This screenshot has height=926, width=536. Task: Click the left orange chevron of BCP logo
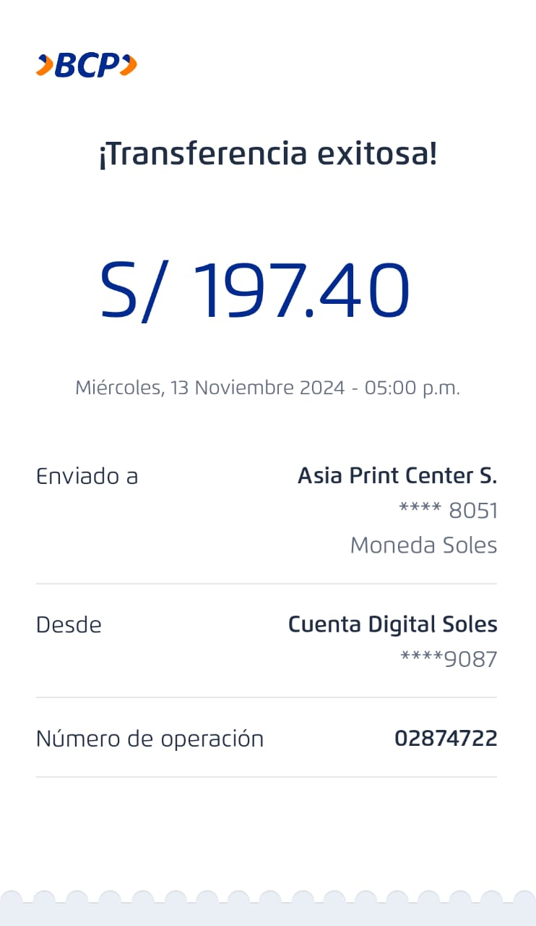[45, 65]
